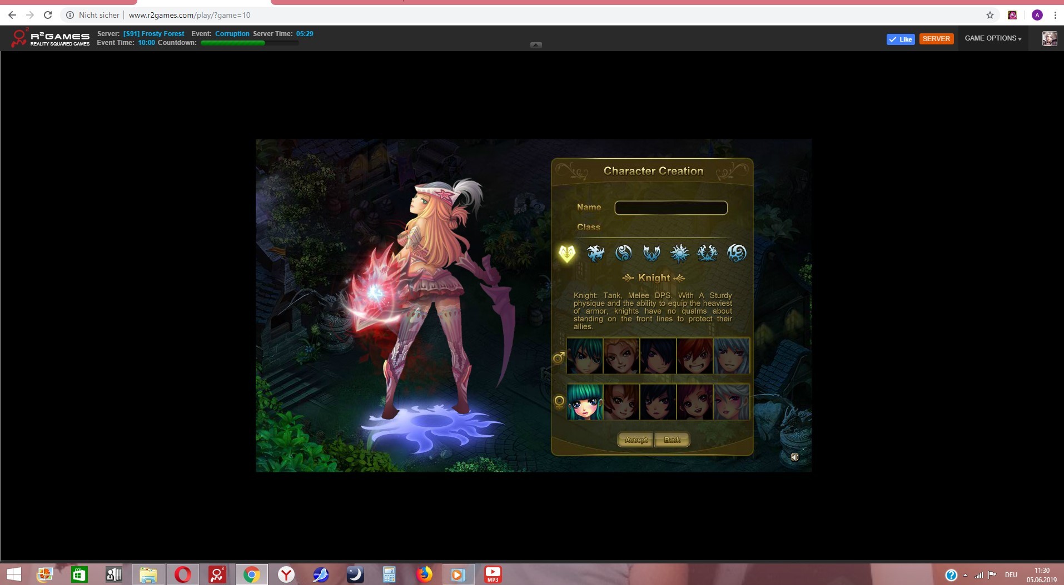
Task: Click into the character Name field
Action: pyautogui.click(x=671, y=208)
